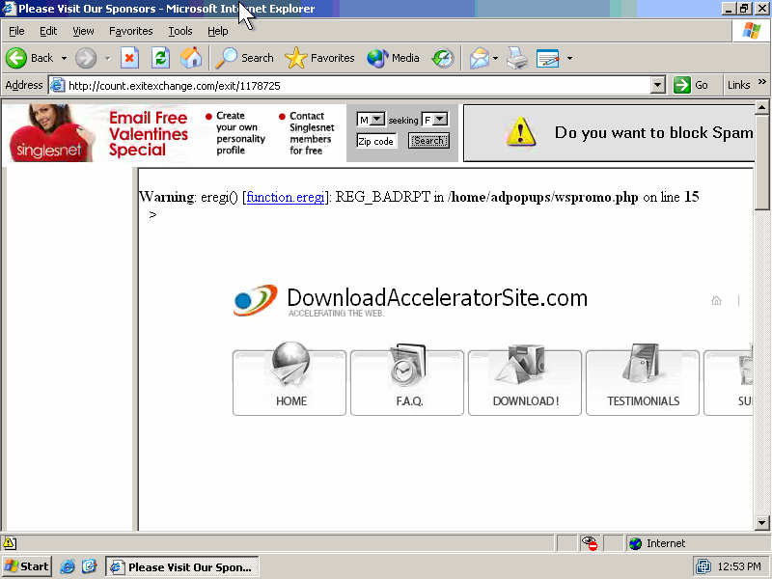
Task: Click the Singlesnet ad Search button
Action: click(x=428, y=141)
